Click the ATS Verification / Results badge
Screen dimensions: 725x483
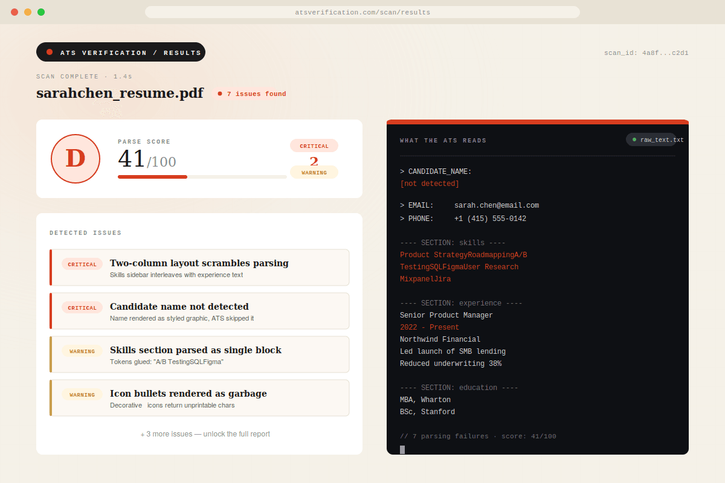point(121,52)
